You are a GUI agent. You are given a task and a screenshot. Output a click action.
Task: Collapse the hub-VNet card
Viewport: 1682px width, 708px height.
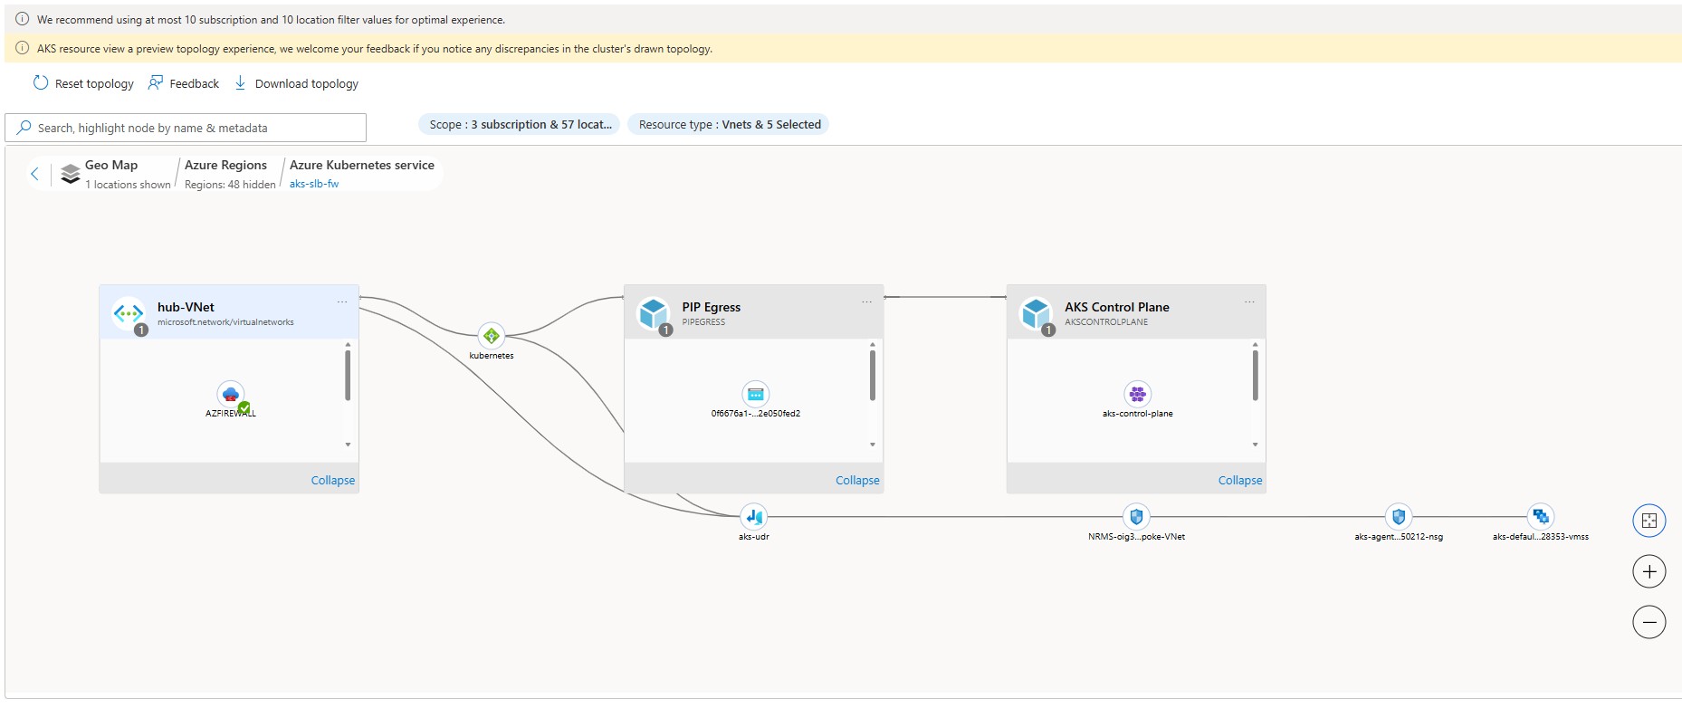tap(333, 480)
